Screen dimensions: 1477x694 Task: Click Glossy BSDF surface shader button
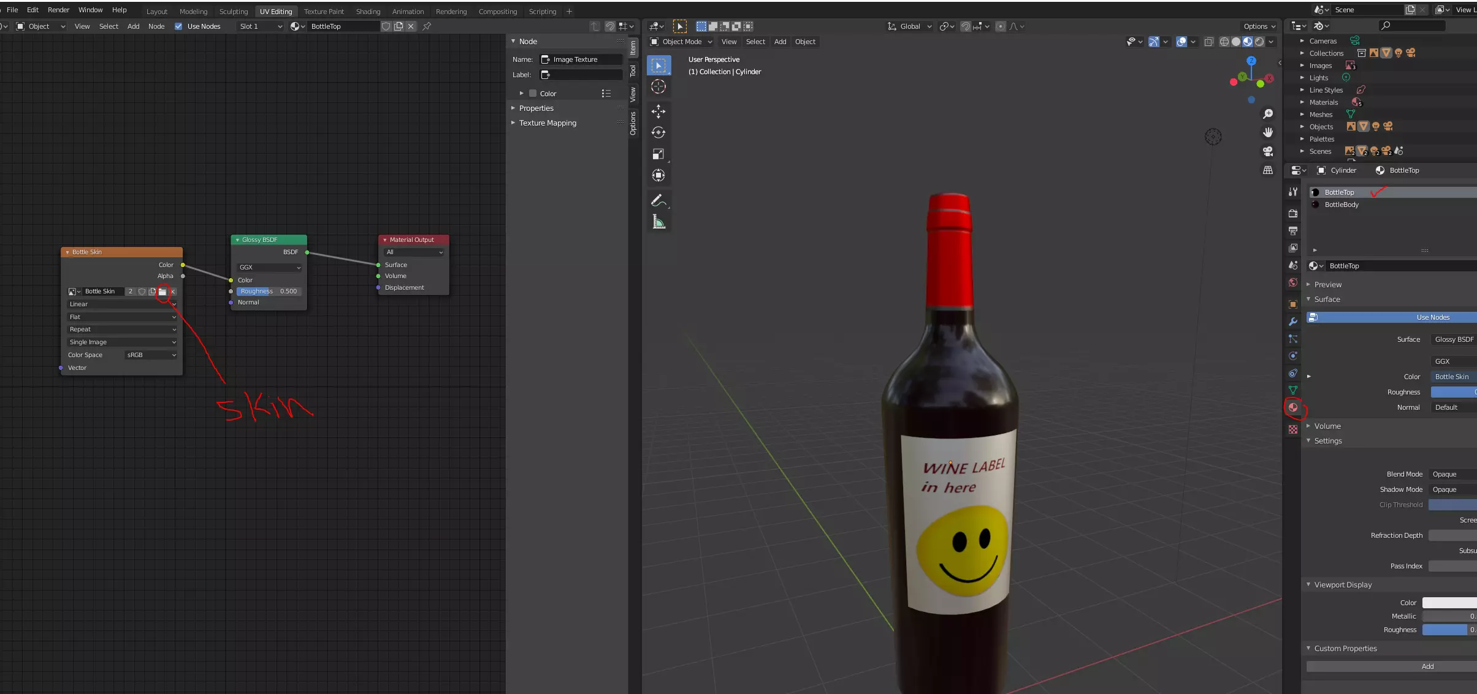point(1453,339)
